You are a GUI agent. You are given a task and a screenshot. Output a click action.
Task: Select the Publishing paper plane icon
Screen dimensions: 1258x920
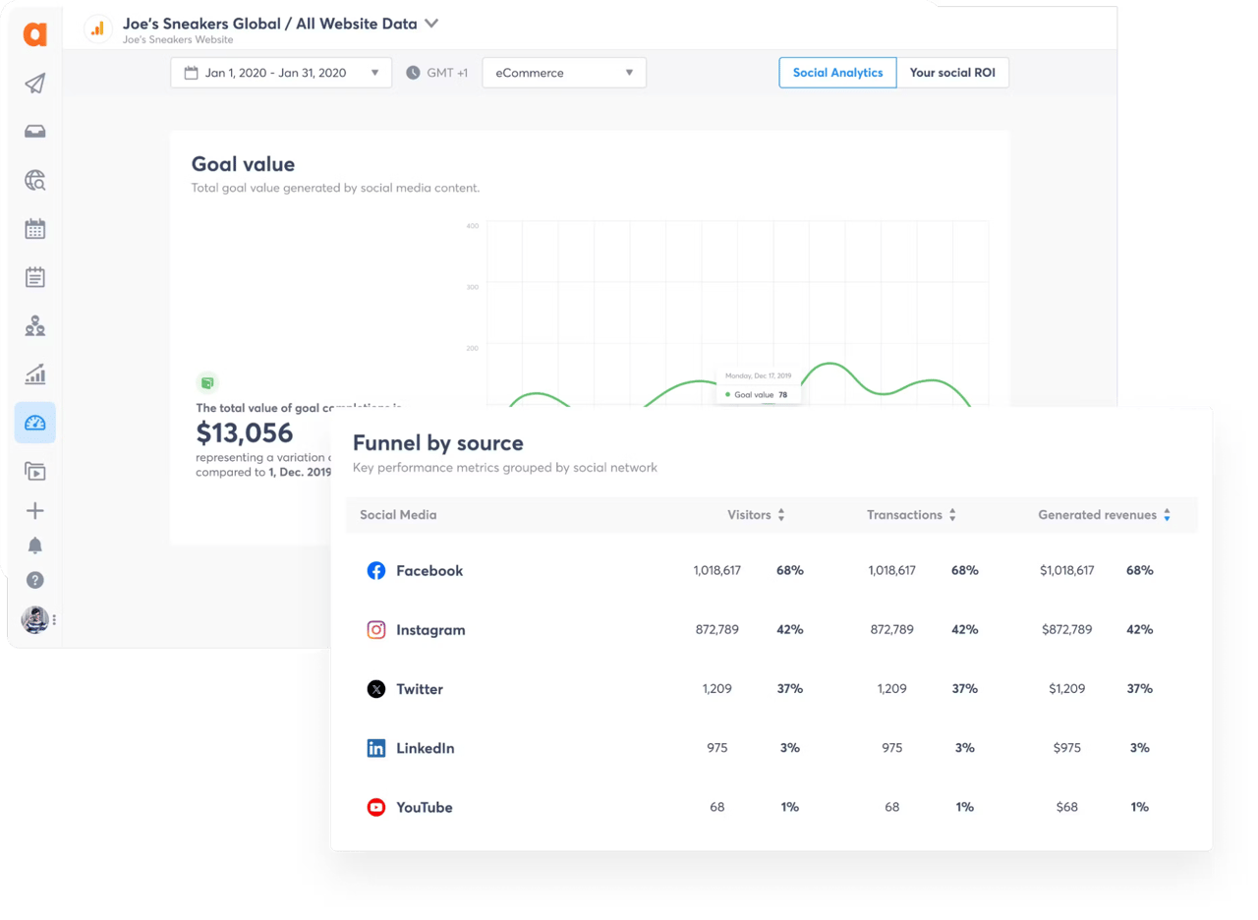click(34, 84)
